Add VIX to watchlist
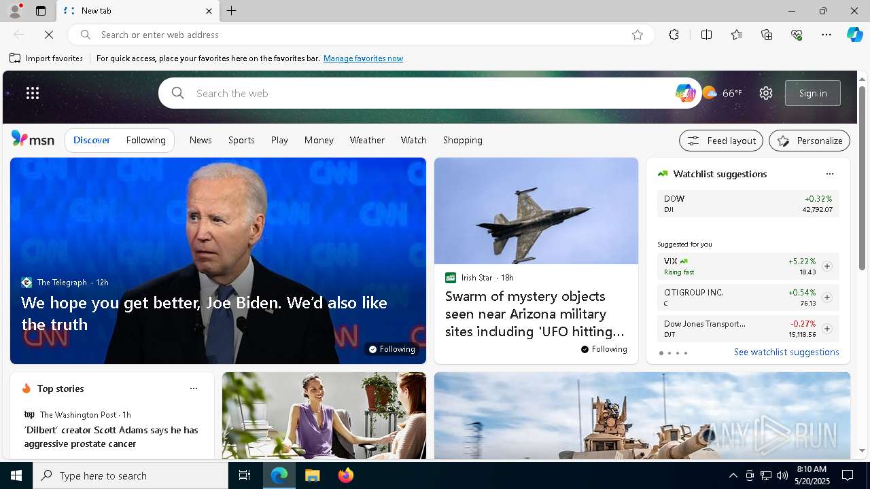 click(x=826, y=266)
